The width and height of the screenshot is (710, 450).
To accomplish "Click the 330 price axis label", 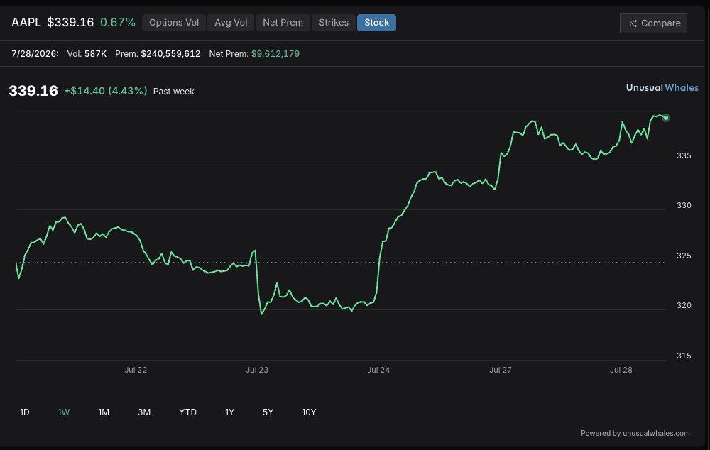I will (x=684, y=205).
